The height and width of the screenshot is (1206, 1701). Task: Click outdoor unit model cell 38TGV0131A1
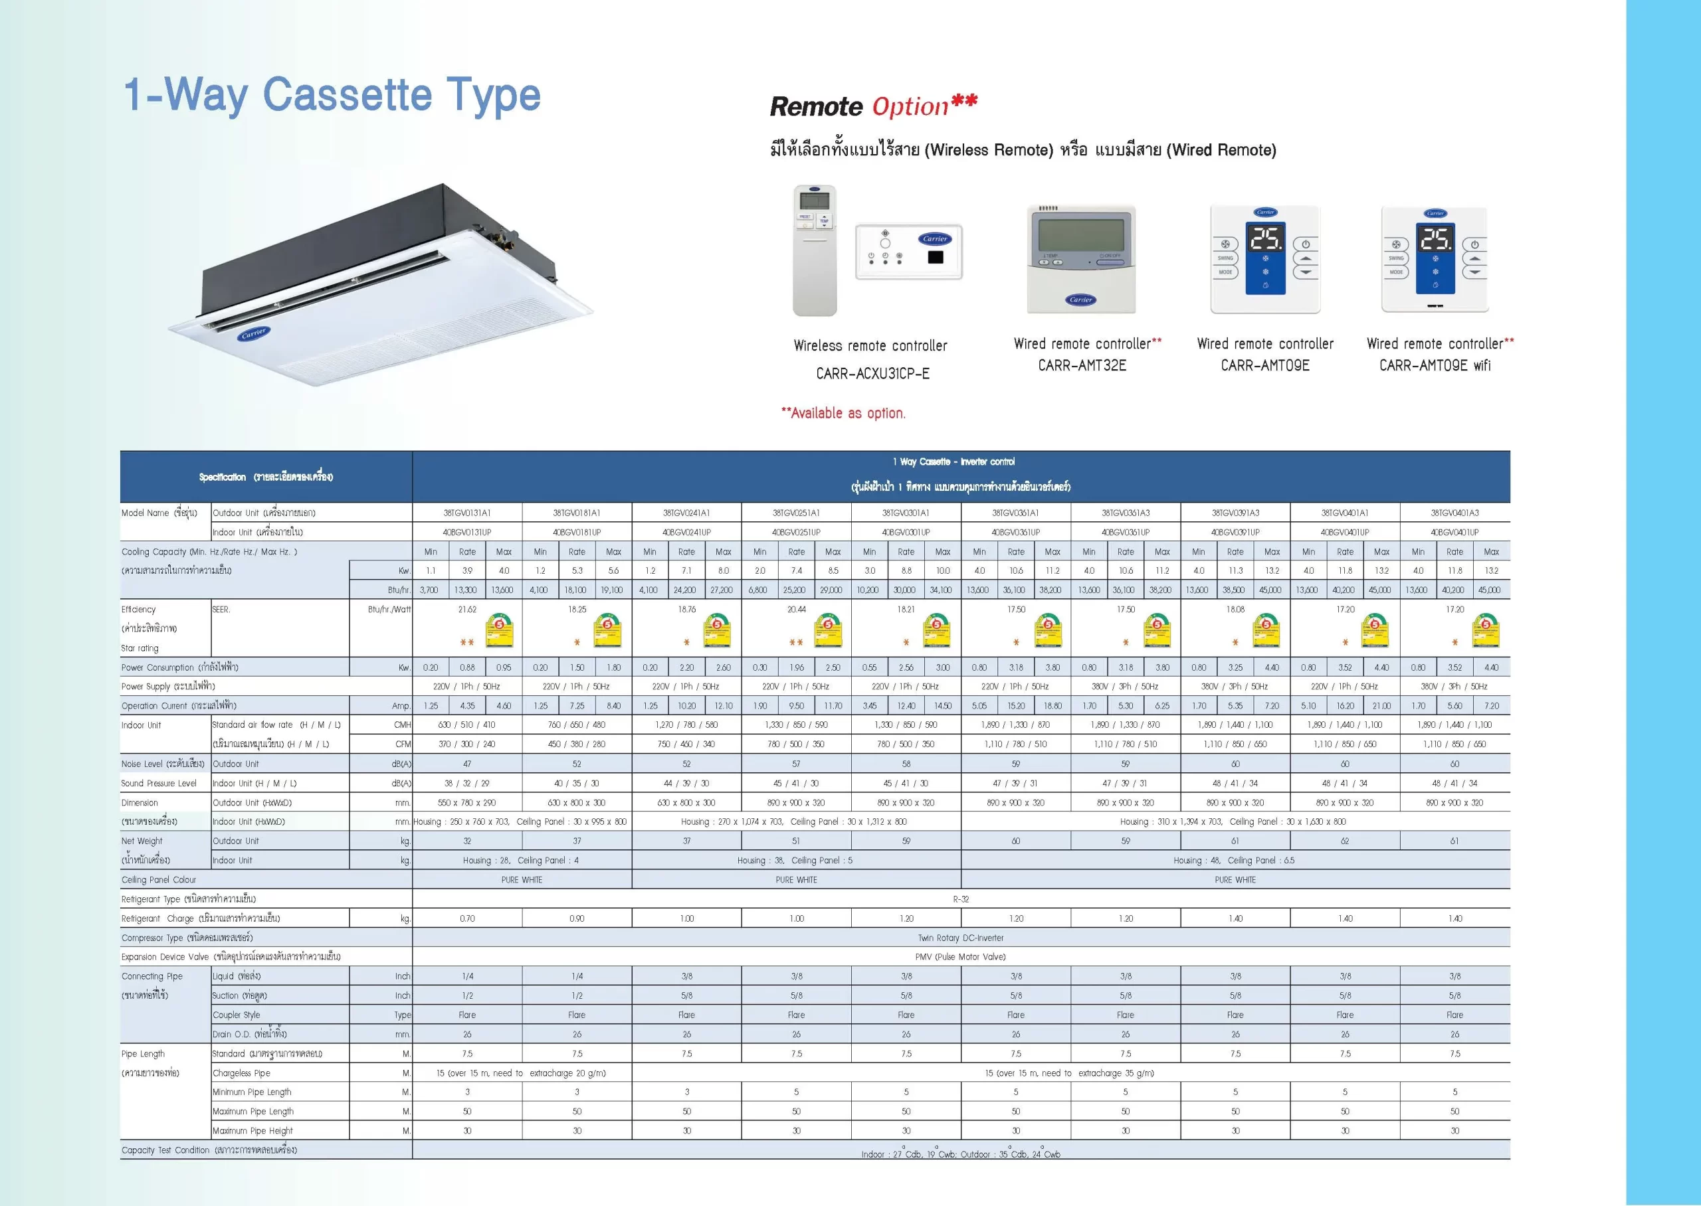pyautogui.click(x=466, y=513)
